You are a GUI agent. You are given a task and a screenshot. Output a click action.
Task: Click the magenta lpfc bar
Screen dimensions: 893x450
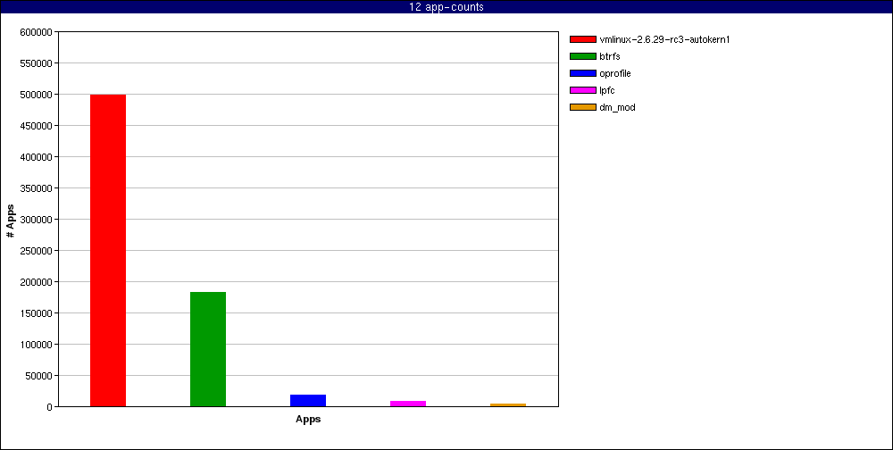coord(408,404)
